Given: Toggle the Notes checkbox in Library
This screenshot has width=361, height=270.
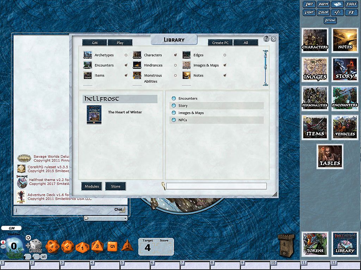Looking at the screenshot, I should pyautogui.click(x=225, y=75).
